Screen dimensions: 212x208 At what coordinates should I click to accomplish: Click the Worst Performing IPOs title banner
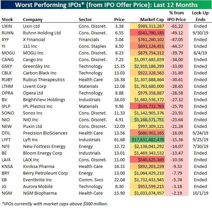click(106, 5)
